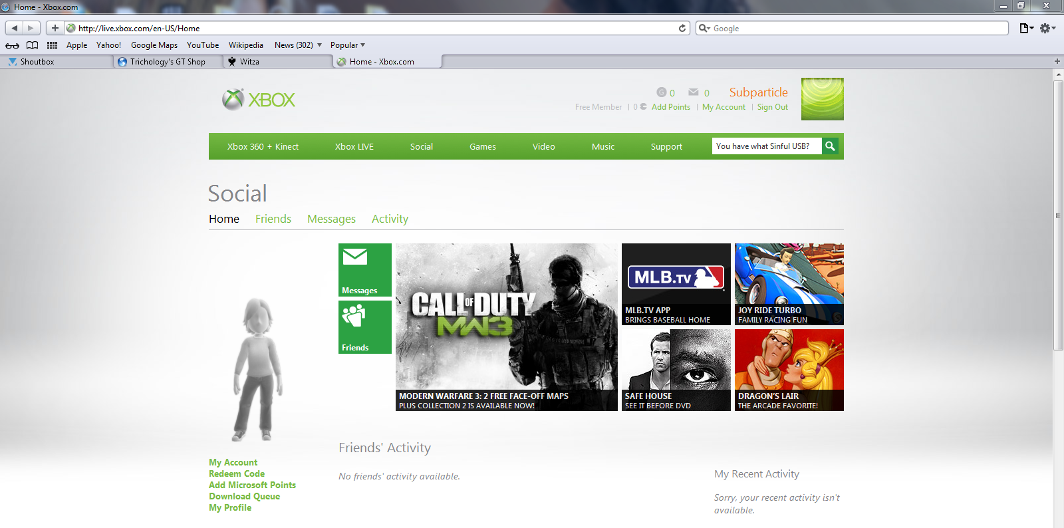
Task: Open the page menu icon
Action: point(1027,28)
